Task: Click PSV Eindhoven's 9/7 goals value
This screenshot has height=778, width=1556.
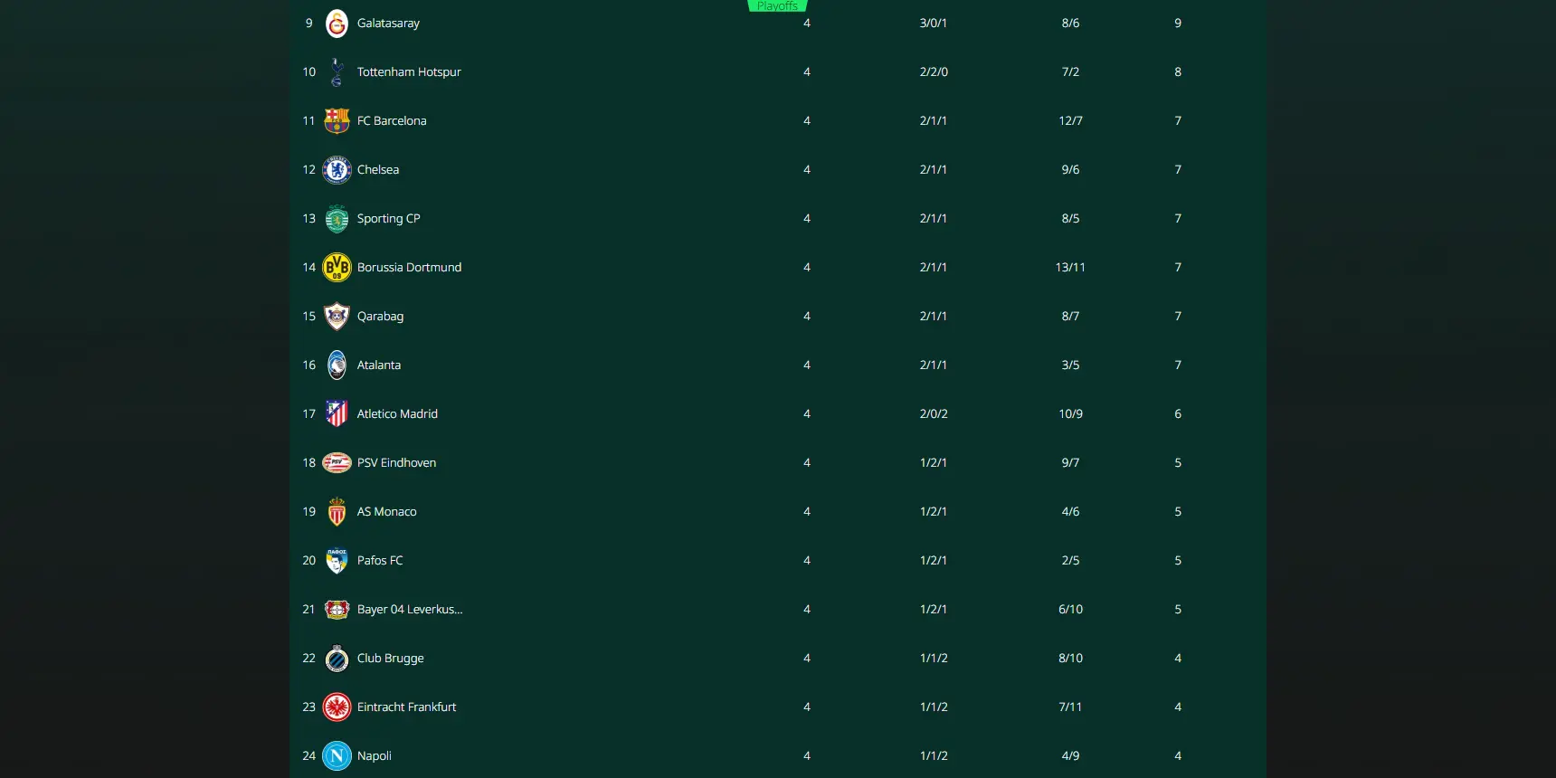Action: click(x=1070, y=463)
